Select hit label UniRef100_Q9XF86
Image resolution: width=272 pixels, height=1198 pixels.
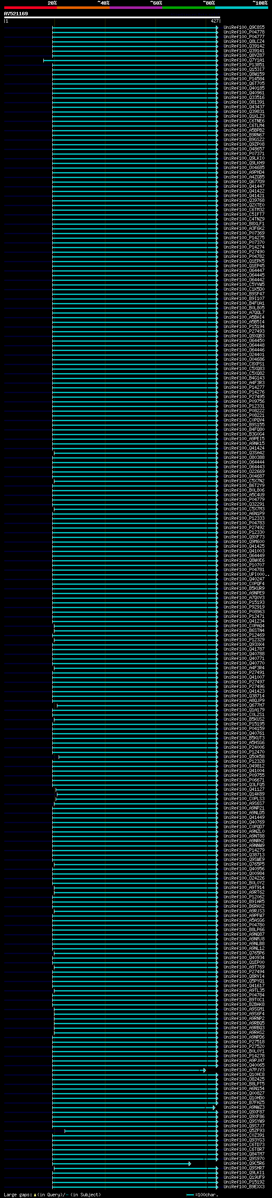pos(244,1116)
